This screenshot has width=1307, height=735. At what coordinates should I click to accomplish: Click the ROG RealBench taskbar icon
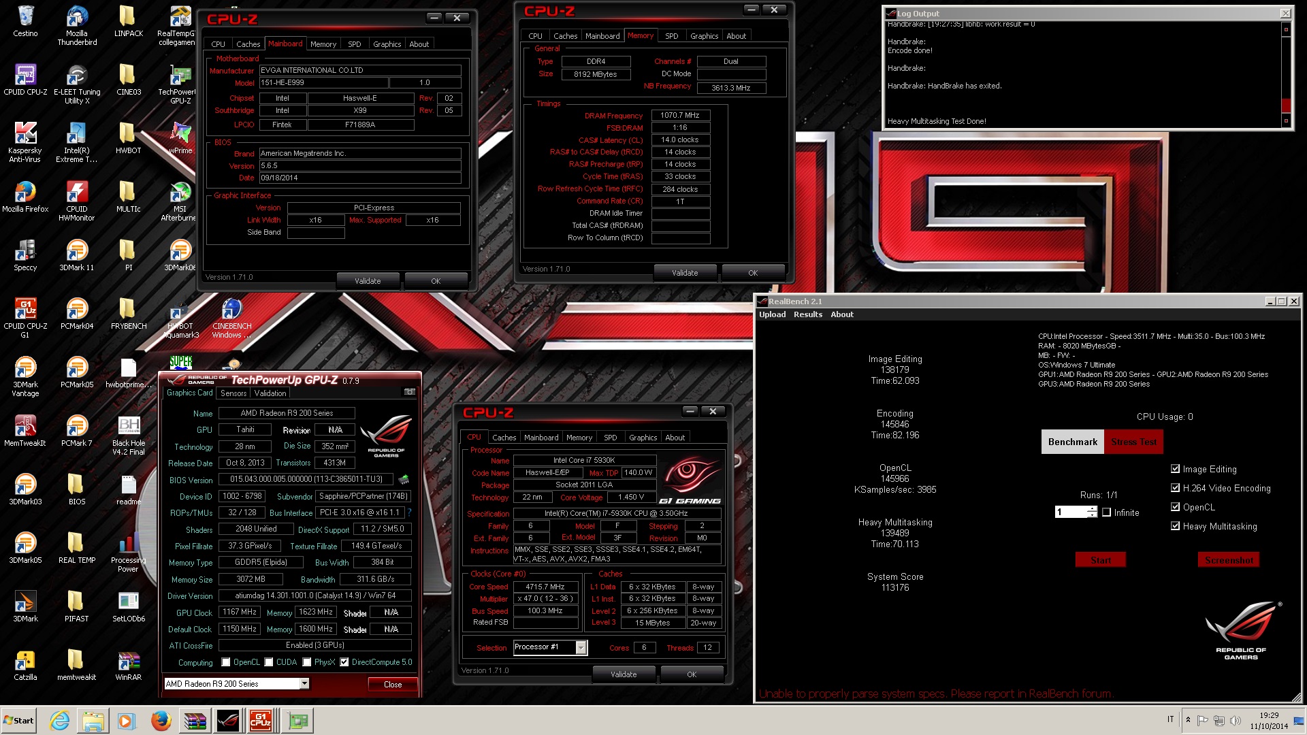click(228, 720)
